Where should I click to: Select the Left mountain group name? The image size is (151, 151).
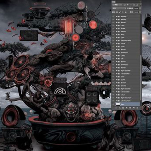click(x=126, y=101)
